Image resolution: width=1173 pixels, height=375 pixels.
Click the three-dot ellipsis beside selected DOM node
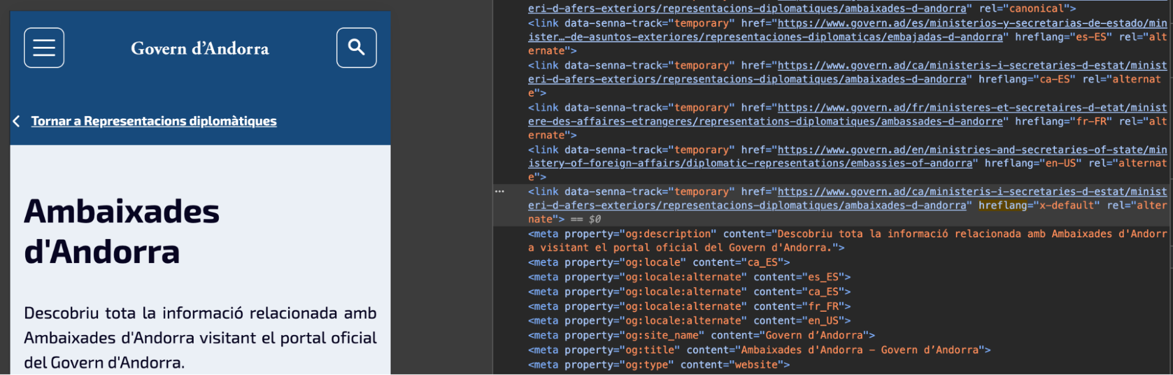[x=499, y=192]
